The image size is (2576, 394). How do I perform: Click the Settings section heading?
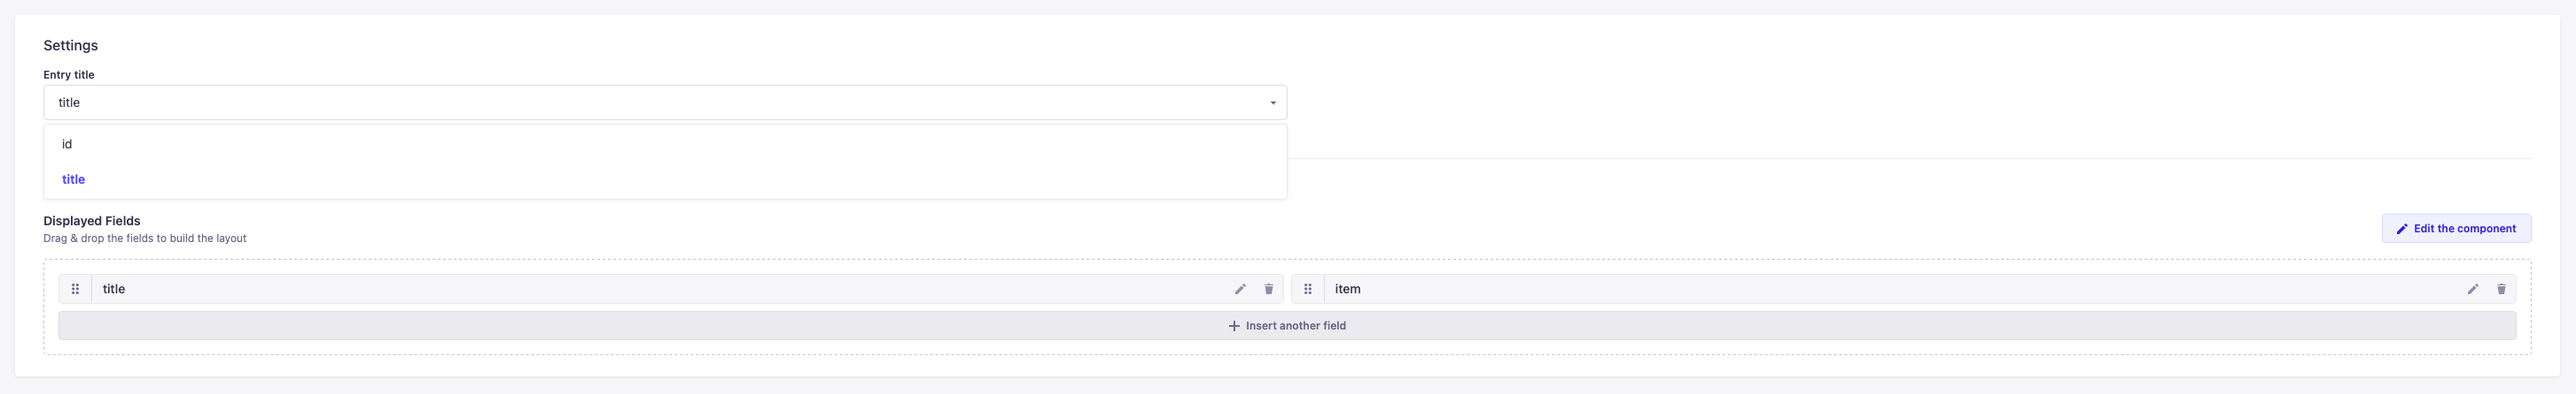[x=71, y=46]
